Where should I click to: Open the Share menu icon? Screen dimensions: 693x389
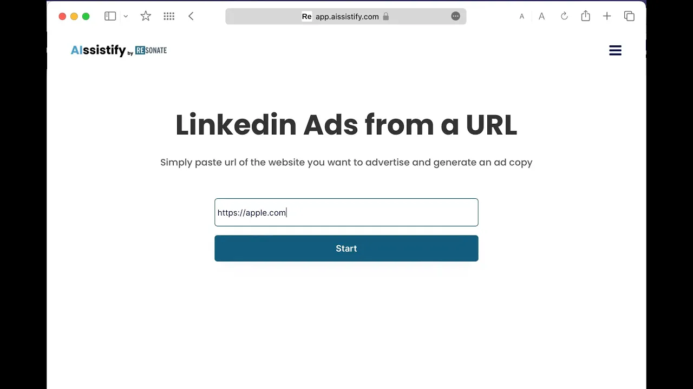(x=585, y=16)
